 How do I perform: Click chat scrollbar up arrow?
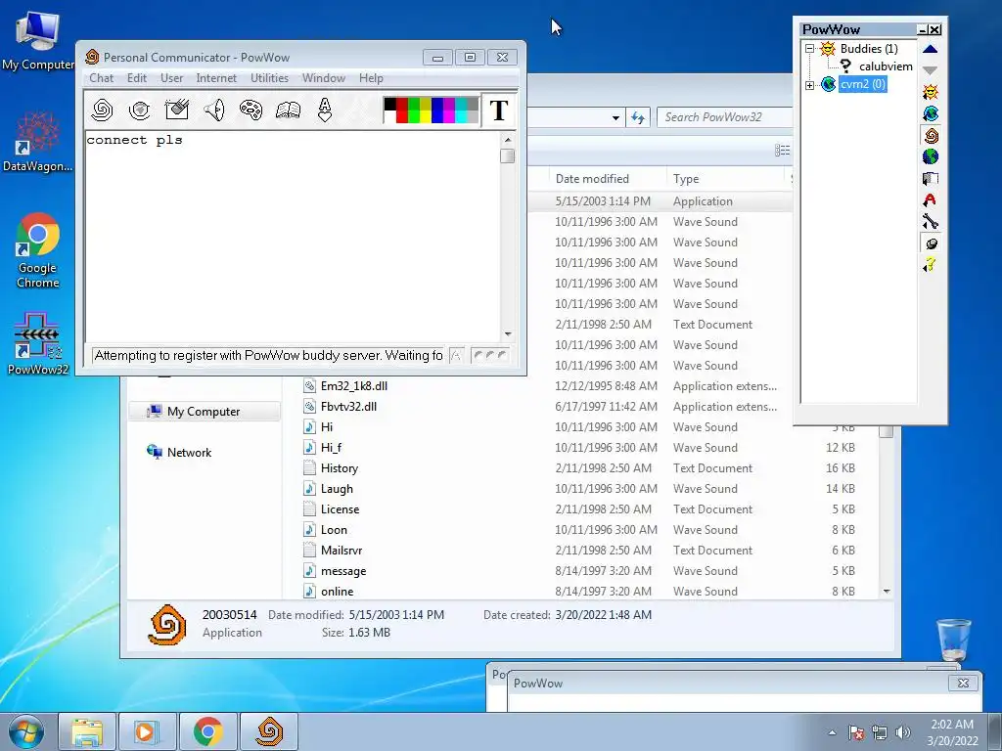(508, 140)
